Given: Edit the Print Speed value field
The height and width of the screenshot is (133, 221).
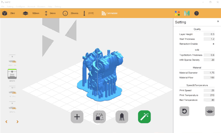Looking at the screenshot, I should (209, 90).
